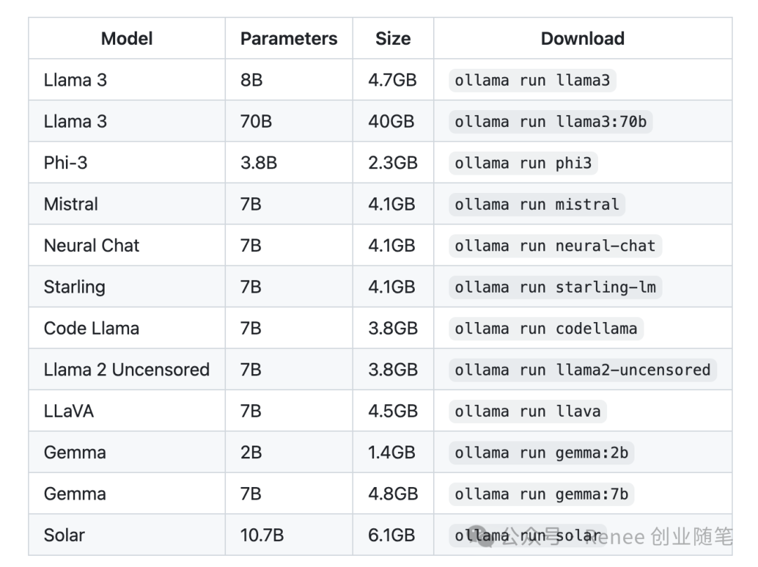
Task: Select the 7B value in the LLaVA row
Action: (x=251, y=411)
